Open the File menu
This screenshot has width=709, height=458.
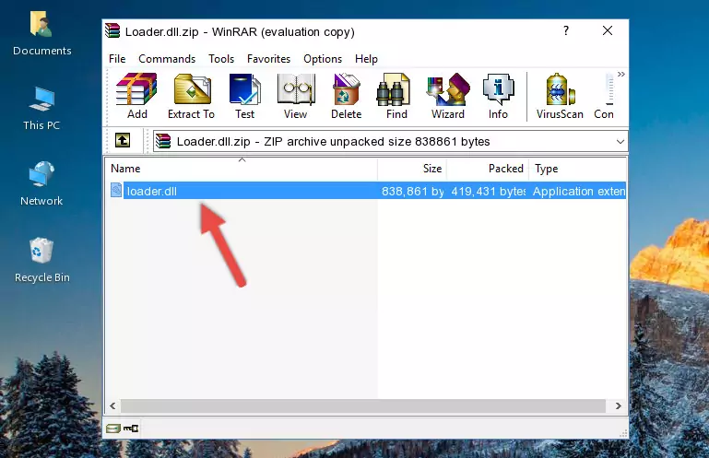click(117, 59)
